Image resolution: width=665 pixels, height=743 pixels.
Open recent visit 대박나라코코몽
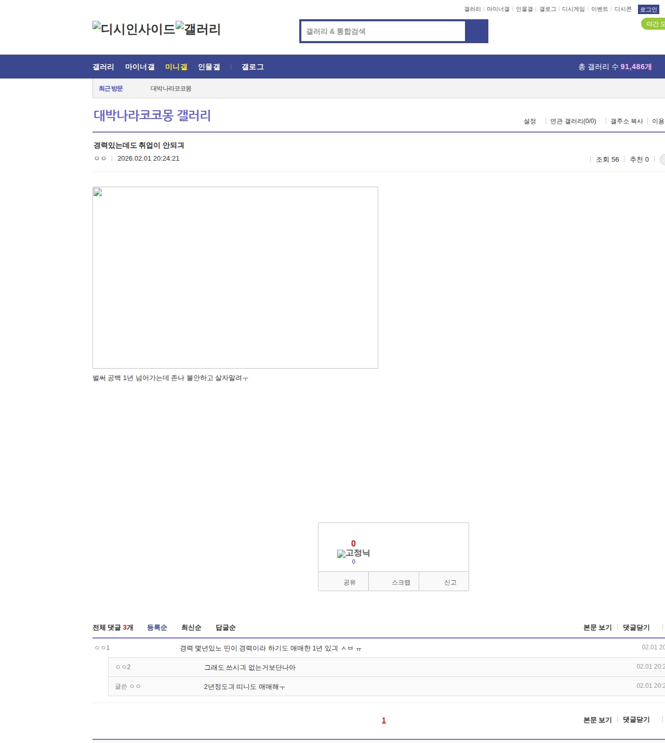171,88
